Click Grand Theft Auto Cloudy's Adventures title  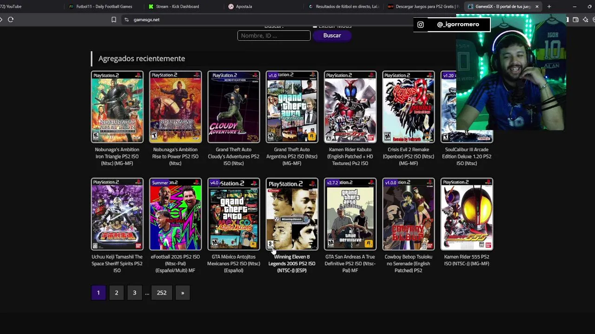click(x=234, y=156)
